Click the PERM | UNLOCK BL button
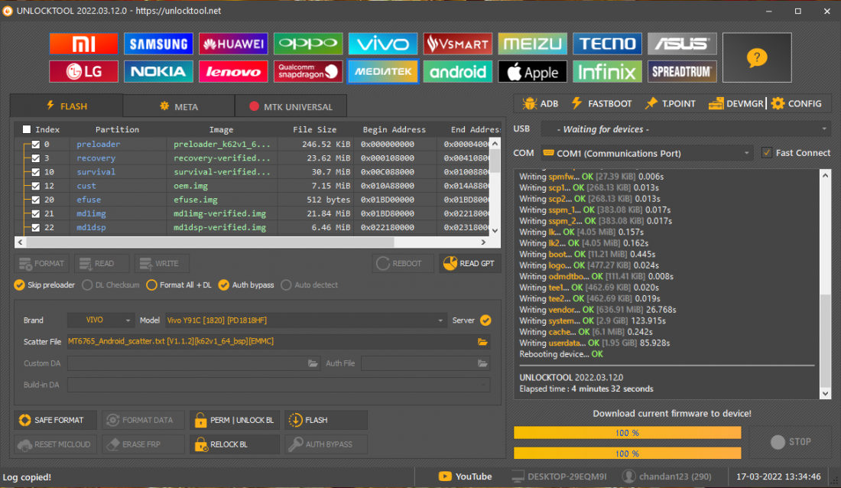The height and width of the screenshot is (488, 841). (235, 421)
